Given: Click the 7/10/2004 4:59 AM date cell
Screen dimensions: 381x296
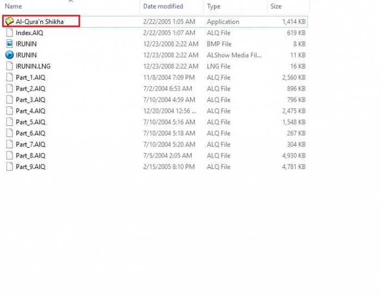Looking at the screenshot, I should (x=169, y=100).
